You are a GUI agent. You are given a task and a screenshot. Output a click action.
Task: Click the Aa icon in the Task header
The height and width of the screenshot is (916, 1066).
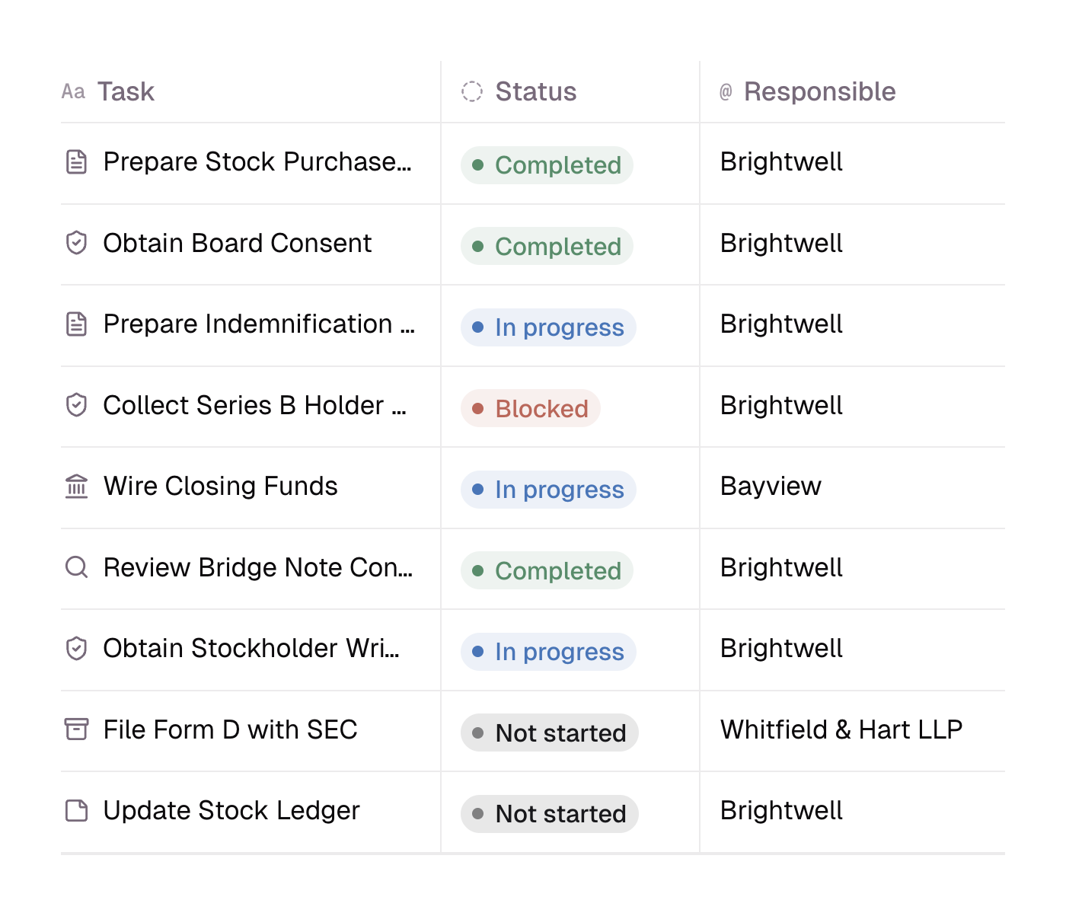[73, 92]
